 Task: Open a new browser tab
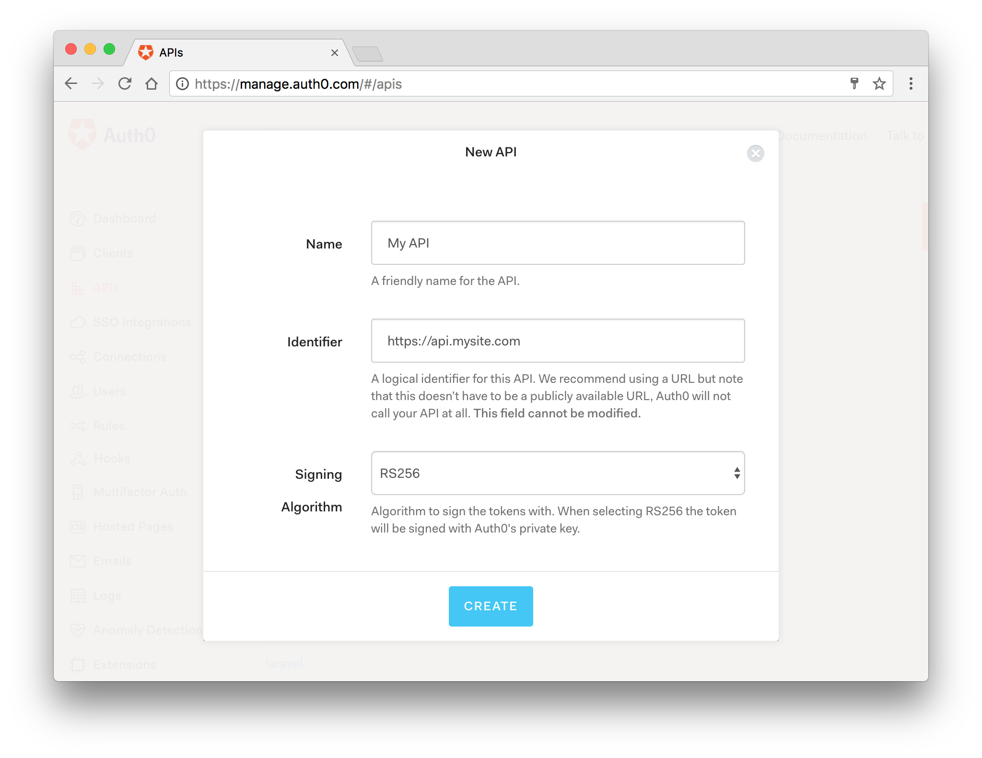(x=367, y=54)
